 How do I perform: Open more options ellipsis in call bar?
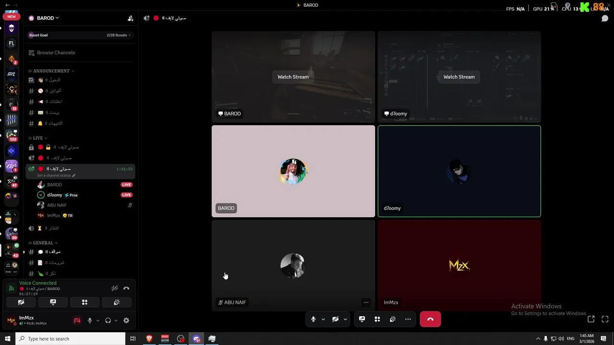[x=408, y=319]
